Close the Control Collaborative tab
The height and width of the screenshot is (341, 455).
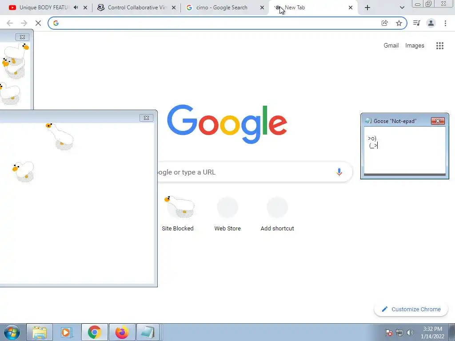(174, 8)
